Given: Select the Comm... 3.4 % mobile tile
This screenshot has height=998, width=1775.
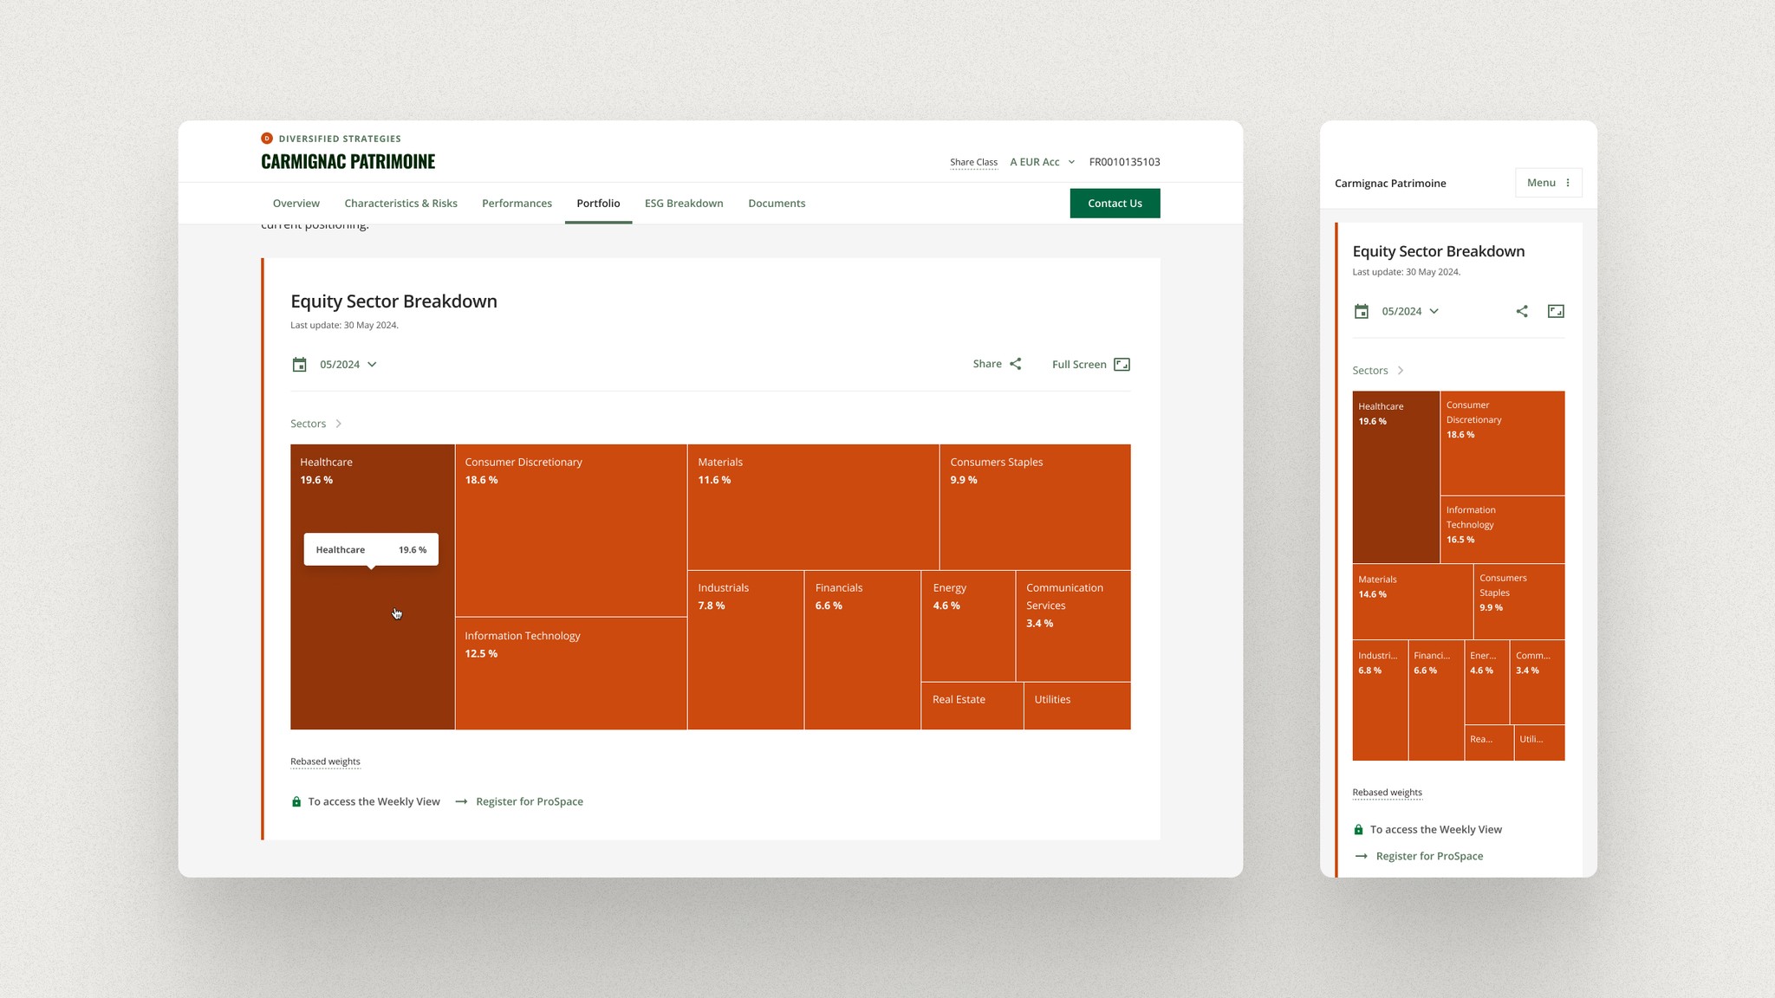Looking at the screenshot, I should coord(1538,682).
